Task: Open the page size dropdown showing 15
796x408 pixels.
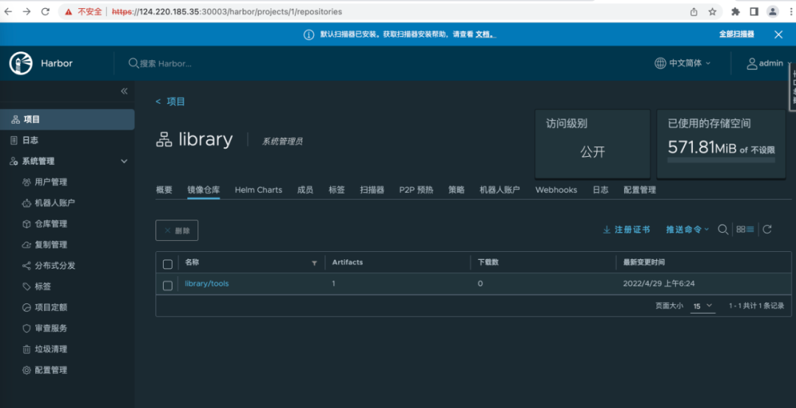Action: click(702, 306)
